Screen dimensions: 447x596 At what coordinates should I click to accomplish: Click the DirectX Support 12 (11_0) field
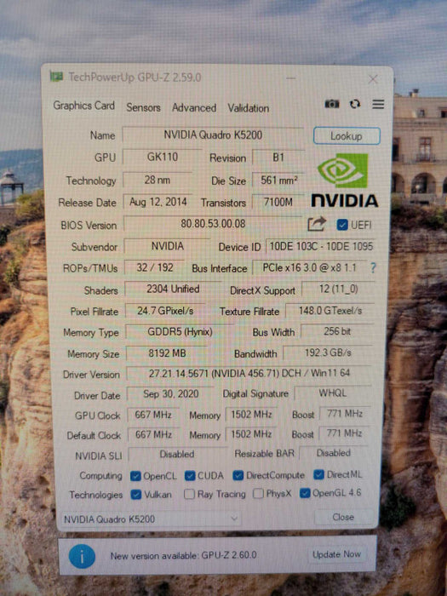click(338, 289)
